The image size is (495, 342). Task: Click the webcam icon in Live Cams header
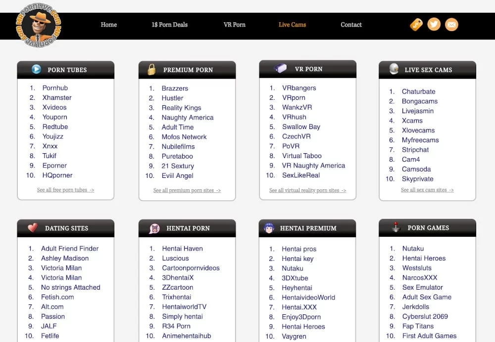[x=394, y=69]
